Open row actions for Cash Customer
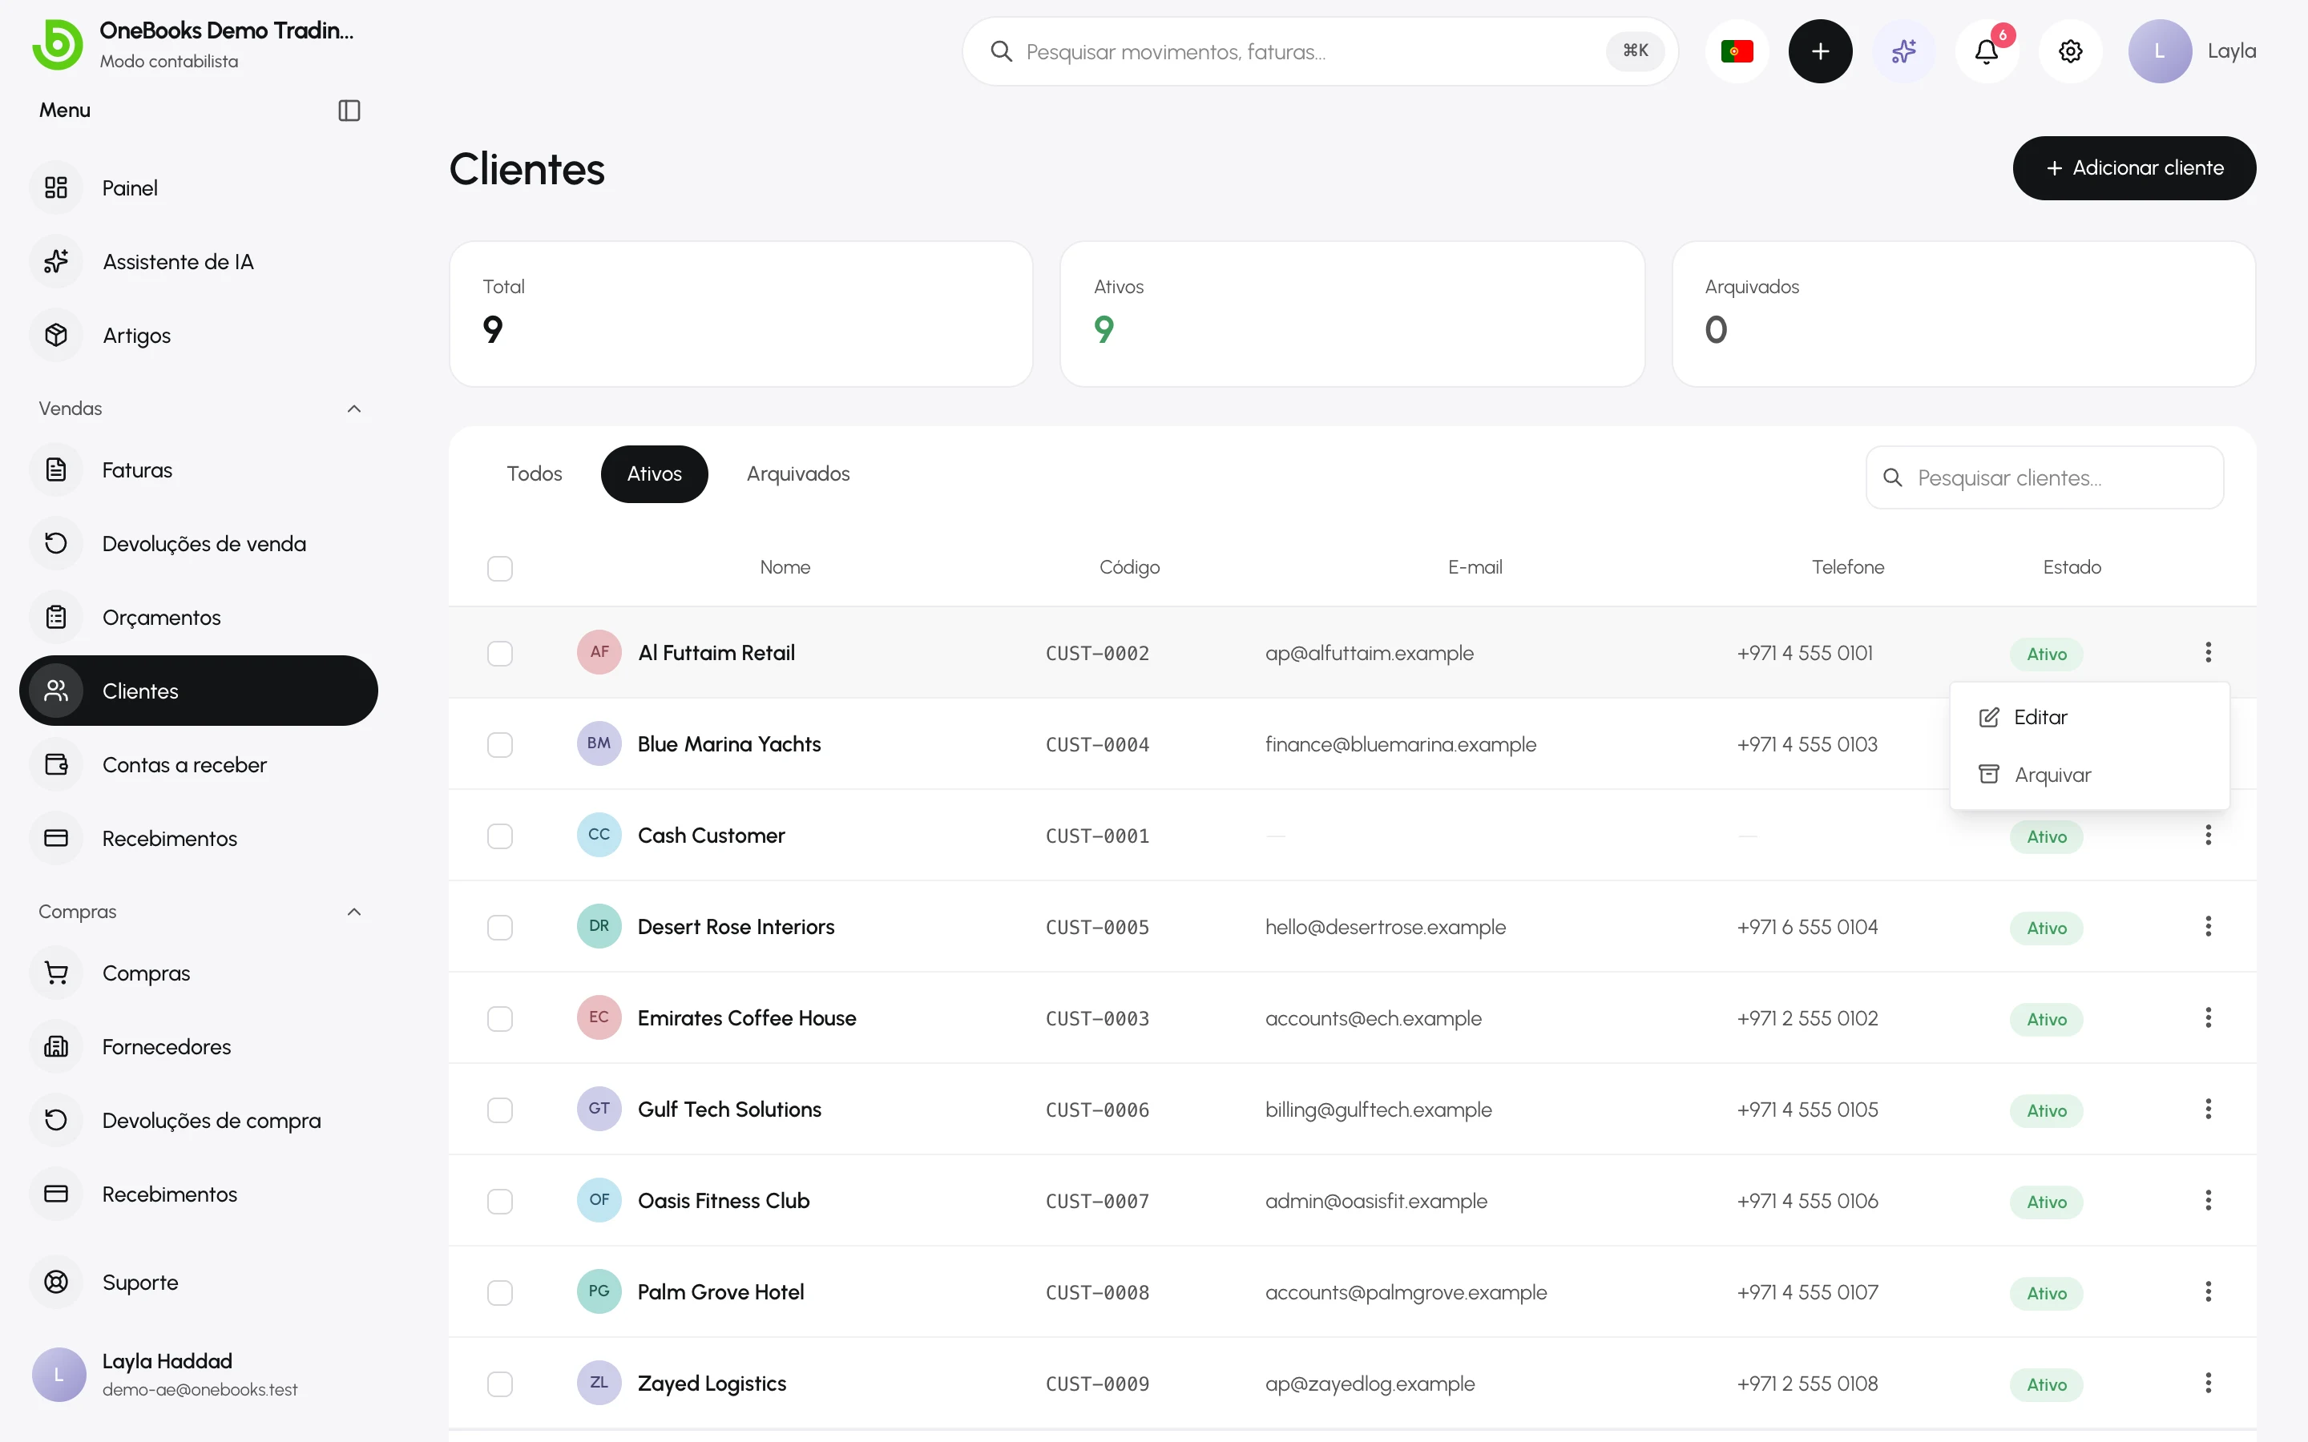Screen dimensions: 2308x1442 (x=2208, y=836)
